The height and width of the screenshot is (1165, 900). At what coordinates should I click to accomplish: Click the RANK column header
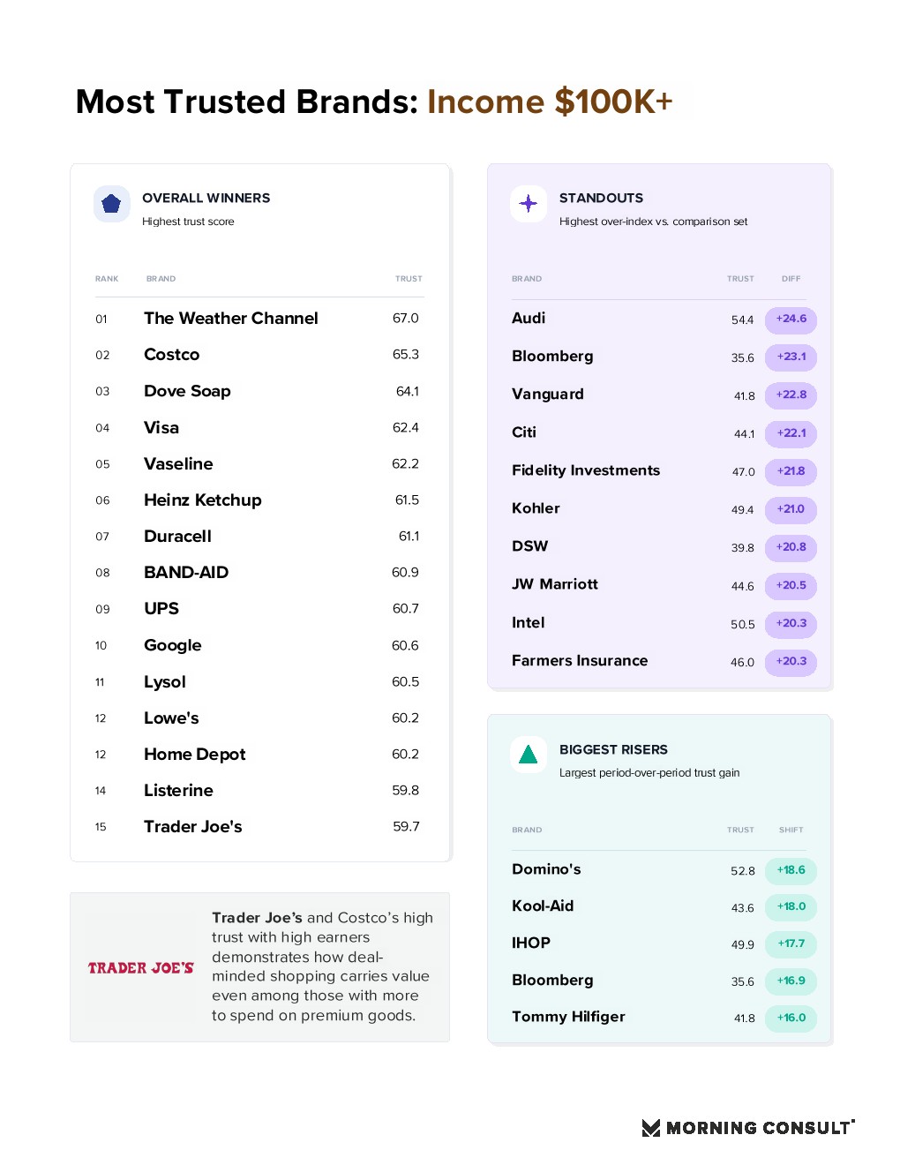(107, 279)
